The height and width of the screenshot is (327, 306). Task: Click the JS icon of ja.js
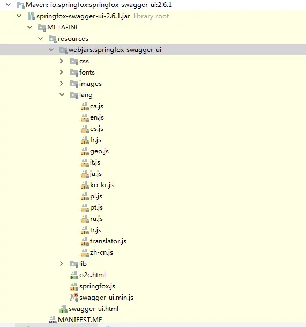(85, 174)
